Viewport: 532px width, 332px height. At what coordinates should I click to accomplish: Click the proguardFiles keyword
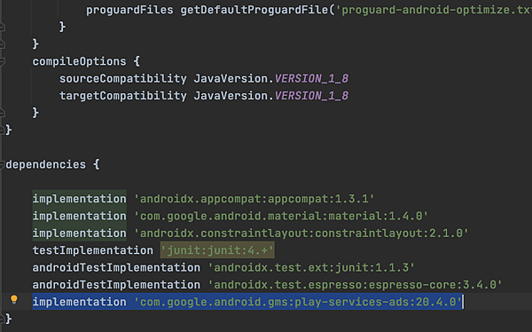pos(129,10)
